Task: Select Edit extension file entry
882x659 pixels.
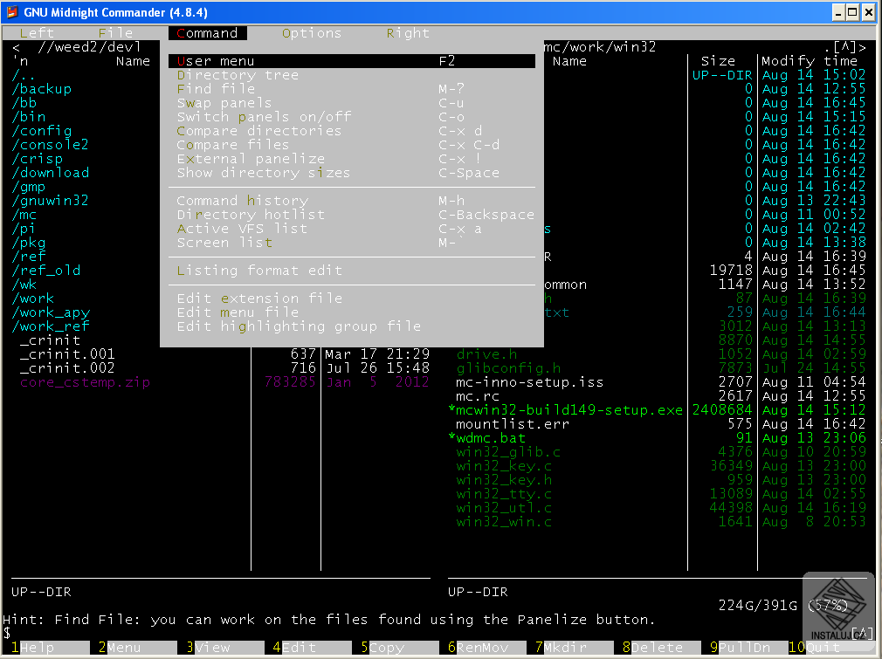Action: pyautogui.click(x=259, y=299)
